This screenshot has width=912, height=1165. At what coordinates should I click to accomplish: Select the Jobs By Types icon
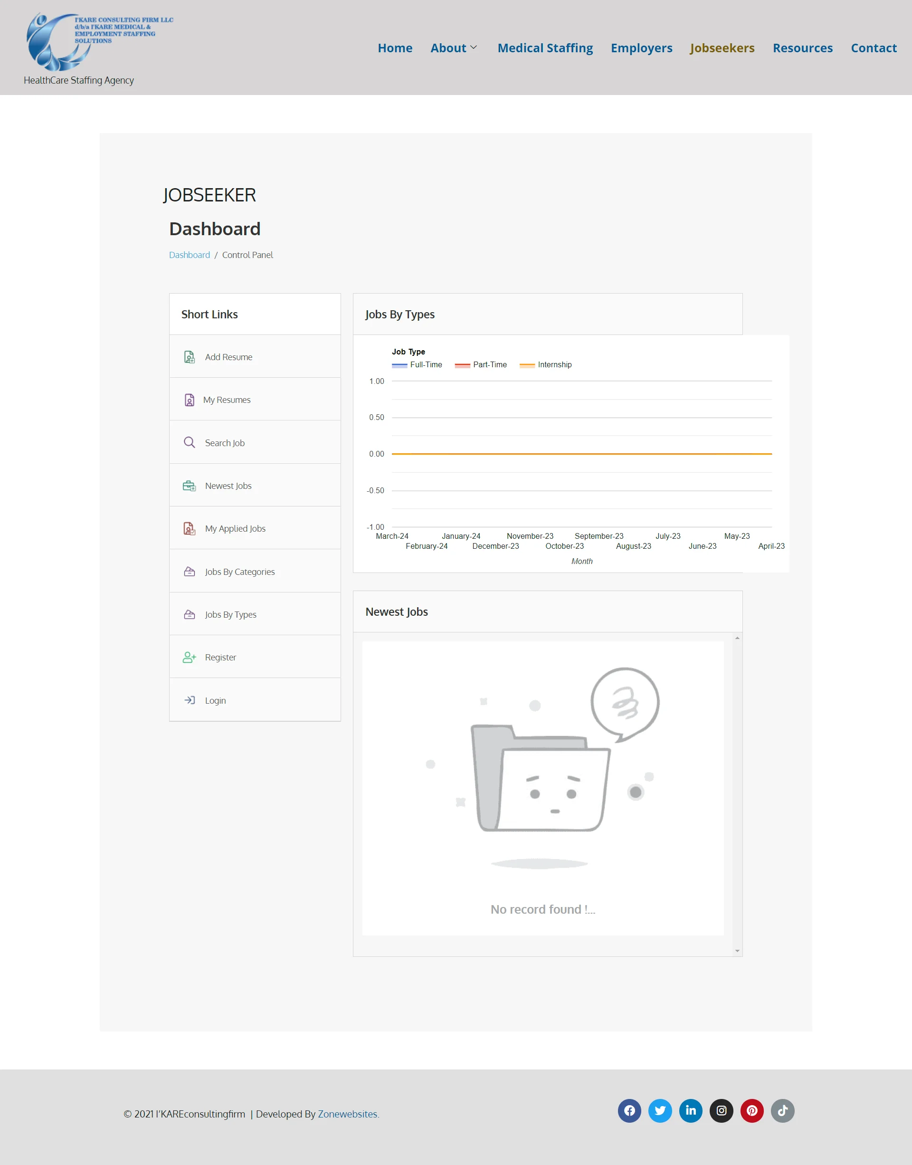[190, 614]
